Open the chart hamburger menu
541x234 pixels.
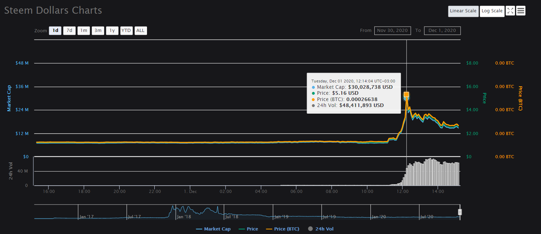coord(521,11)
